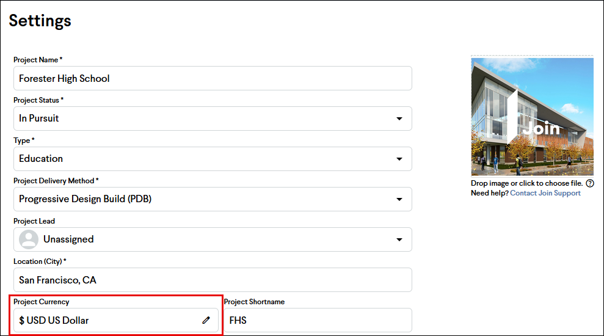Viewport: 604px width, 336px height.
Task: Click the San Francisco, CA location field
Action: 213,280
